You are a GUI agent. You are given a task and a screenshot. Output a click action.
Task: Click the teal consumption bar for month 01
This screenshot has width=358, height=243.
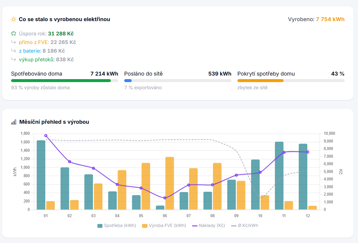pyautogui.click(x=41, y=175)
